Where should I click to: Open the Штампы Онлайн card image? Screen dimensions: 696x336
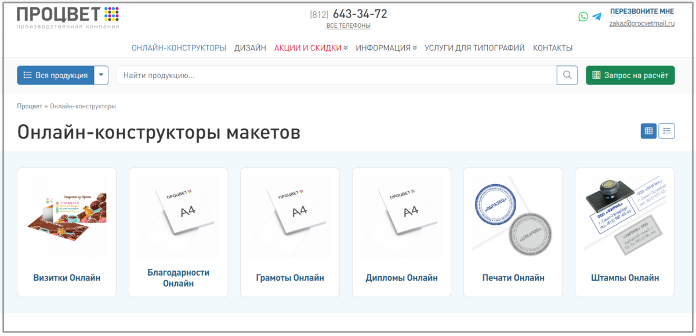[625, 216]
